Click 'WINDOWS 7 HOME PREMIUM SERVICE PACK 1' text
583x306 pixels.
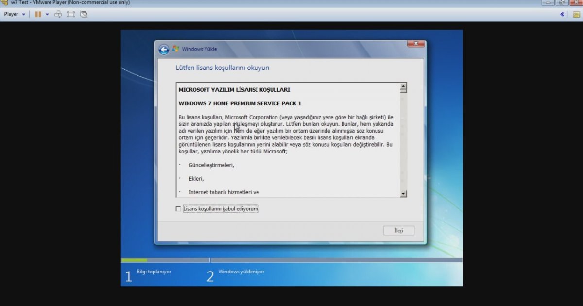240,103
